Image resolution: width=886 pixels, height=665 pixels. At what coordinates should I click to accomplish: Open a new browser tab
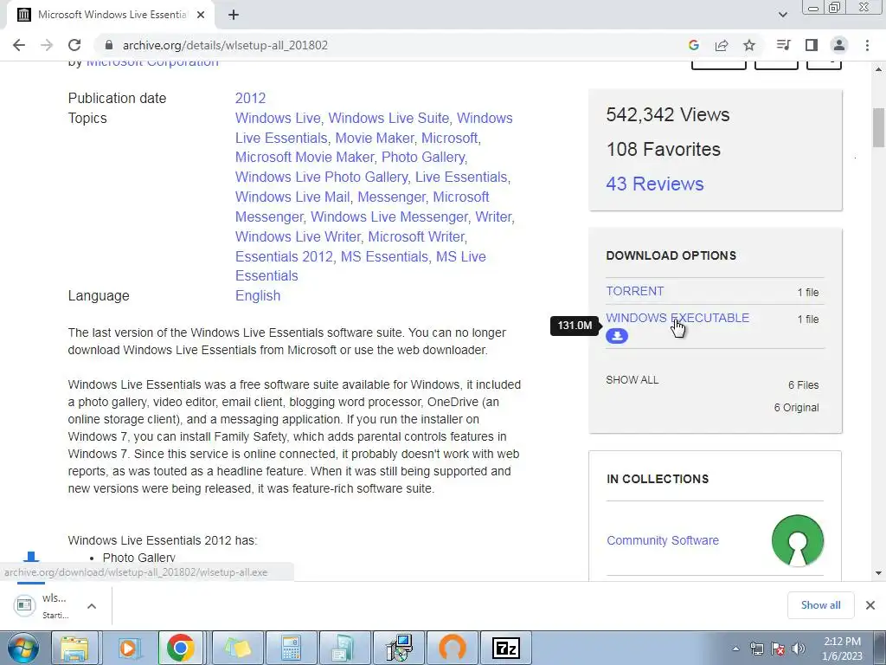pos(234,15)
